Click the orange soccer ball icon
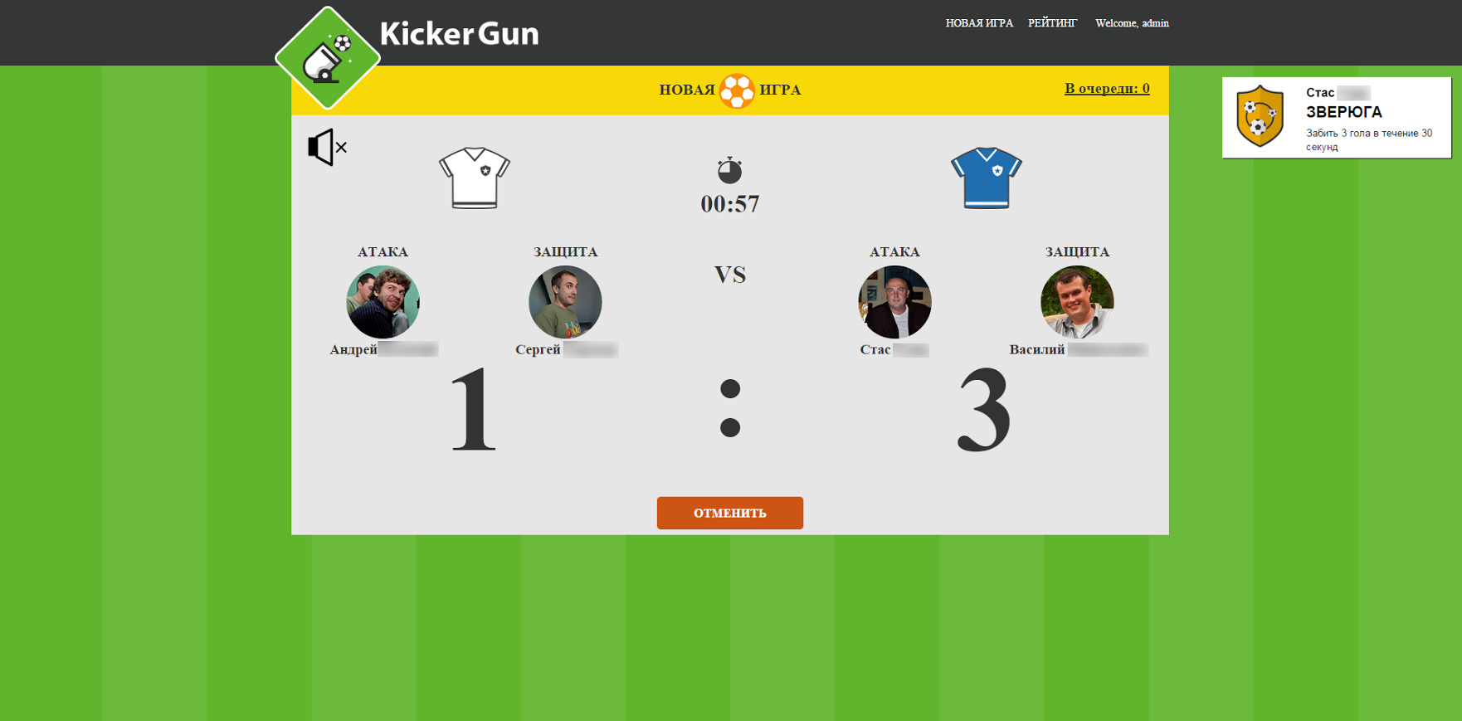Screen dimensions: 1462x721 click(737, 90)
